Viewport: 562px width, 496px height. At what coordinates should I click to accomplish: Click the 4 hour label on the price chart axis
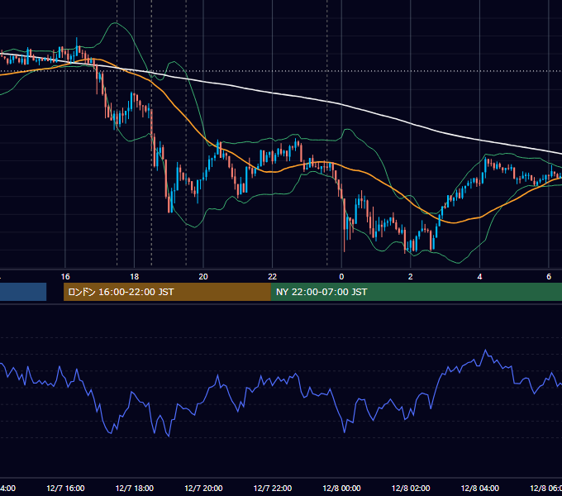click(479, 277)
